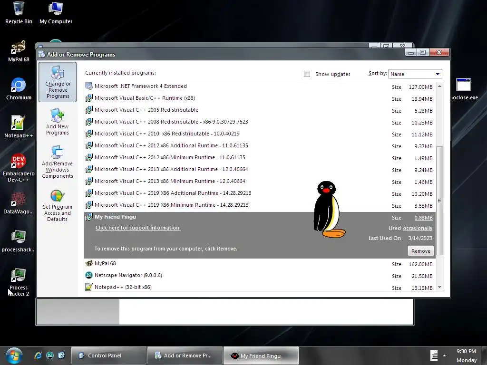
Task: Select Microsoft Visual C++ 2005 Redistributable
Action: coord(260,110)
